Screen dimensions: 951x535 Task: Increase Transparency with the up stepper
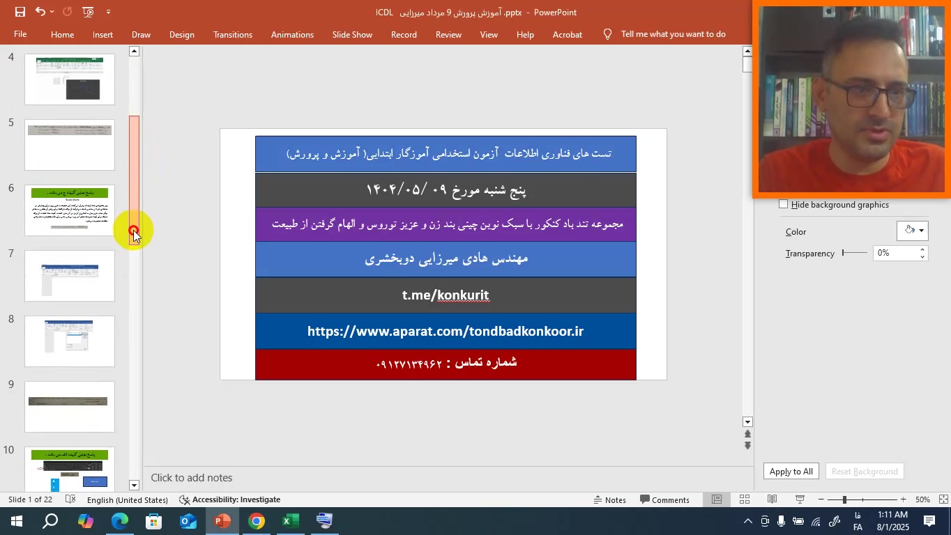click(x=922, y=250)
